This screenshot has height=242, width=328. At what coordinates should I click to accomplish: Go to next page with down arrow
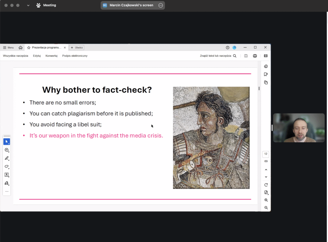tap(266, 177)
